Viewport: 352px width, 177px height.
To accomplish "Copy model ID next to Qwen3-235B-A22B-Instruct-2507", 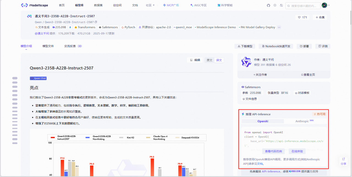I will coord(96,22).
